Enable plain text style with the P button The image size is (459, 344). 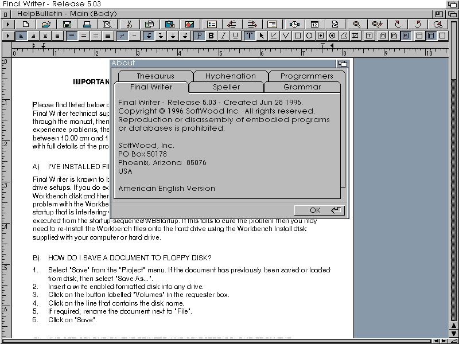(199, 36)
